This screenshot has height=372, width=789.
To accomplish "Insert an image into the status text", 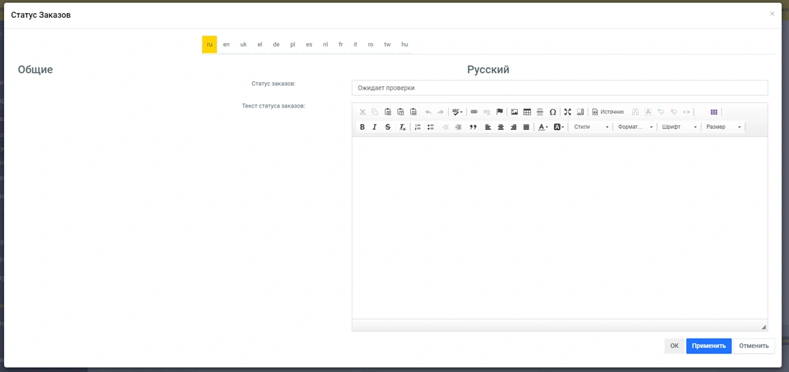I will 514,112.
